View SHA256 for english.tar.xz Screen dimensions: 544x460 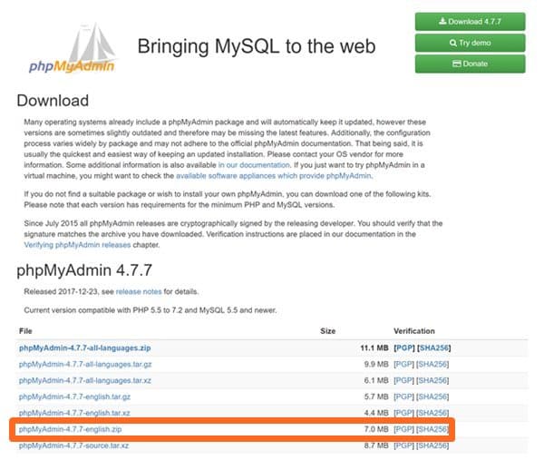tap(432, 413)
